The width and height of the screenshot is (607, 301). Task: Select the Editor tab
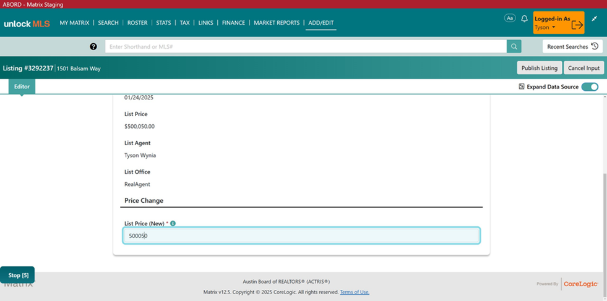pyautogui.click(x=22, y=87)
